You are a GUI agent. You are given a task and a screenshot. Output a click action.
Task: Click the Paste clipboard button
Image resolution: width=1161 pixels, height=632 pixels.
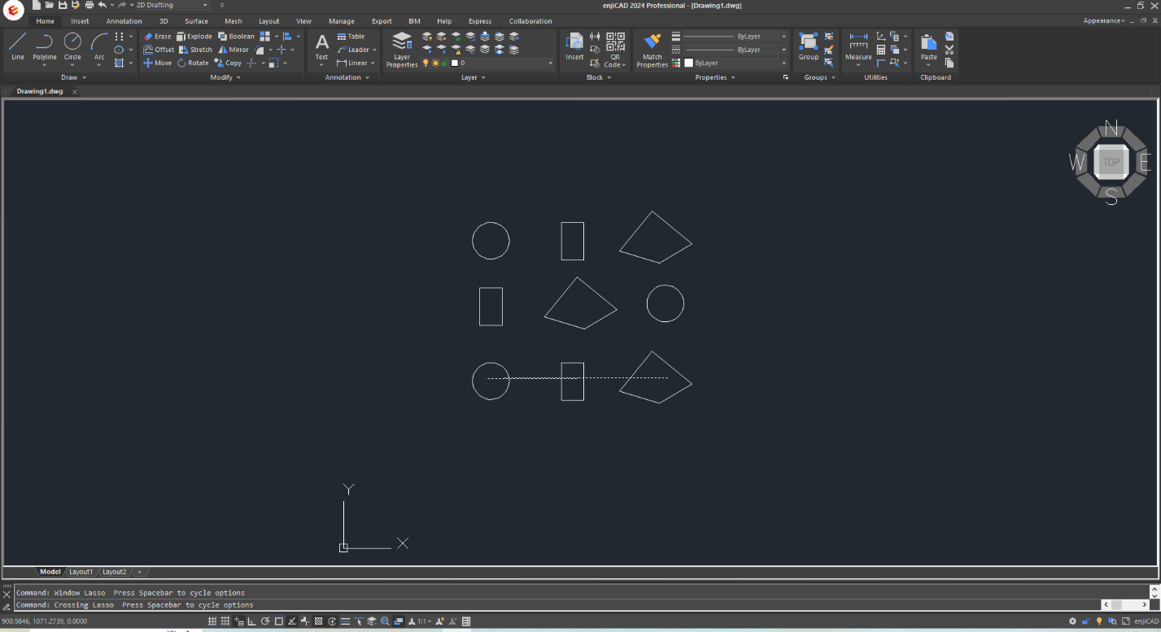click(928, 48)
